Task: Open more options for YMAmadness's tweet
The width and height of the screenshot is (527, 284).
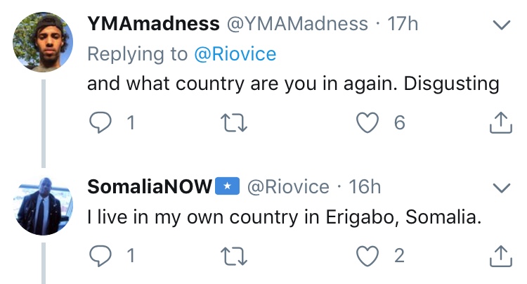Action: [x=500, y=26]
